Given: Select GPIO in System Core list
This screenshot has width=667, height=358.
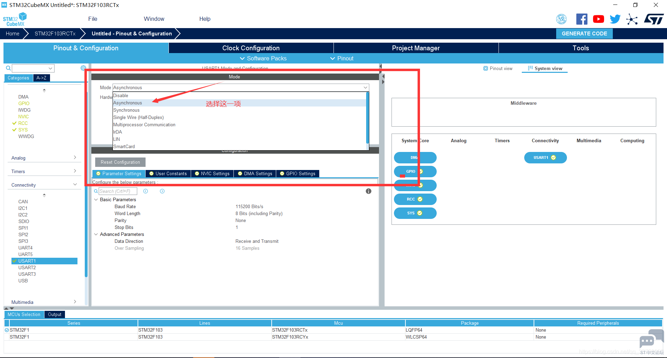Looking at the screenshot, I should (x=24, y=103).
